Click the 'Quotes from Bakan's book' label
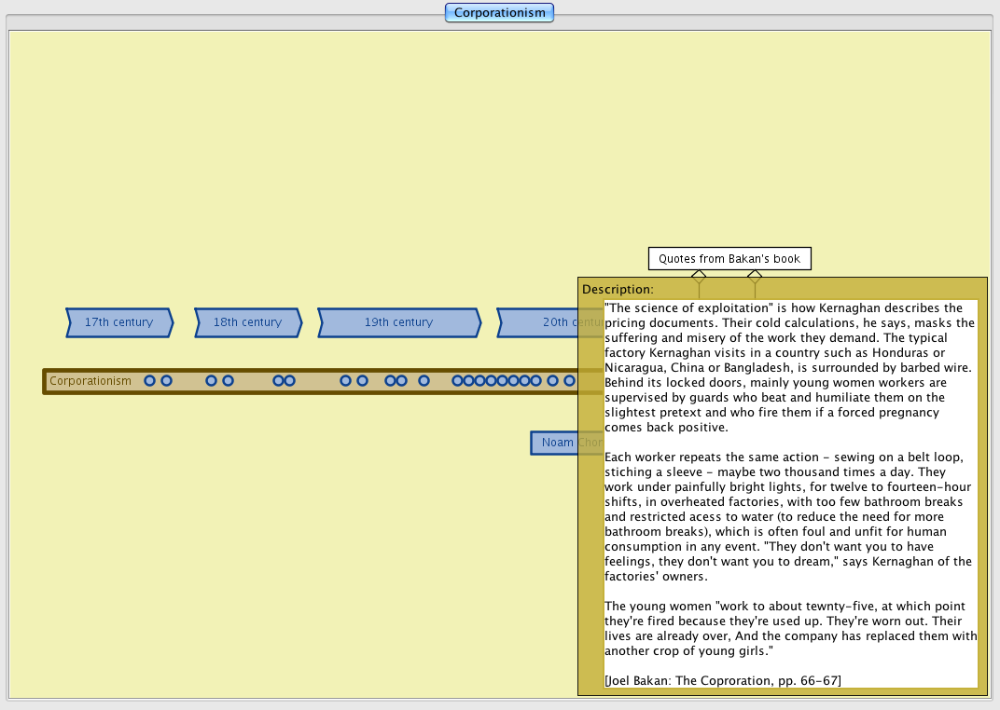The image size is (1000, 710). (729, 259)
